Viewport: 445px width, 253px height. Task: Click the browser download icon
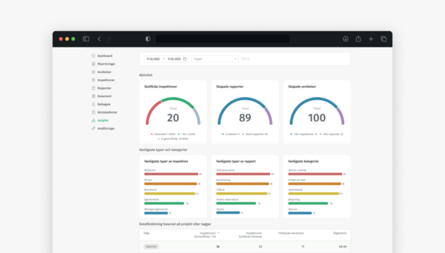(x=345, y=39)
